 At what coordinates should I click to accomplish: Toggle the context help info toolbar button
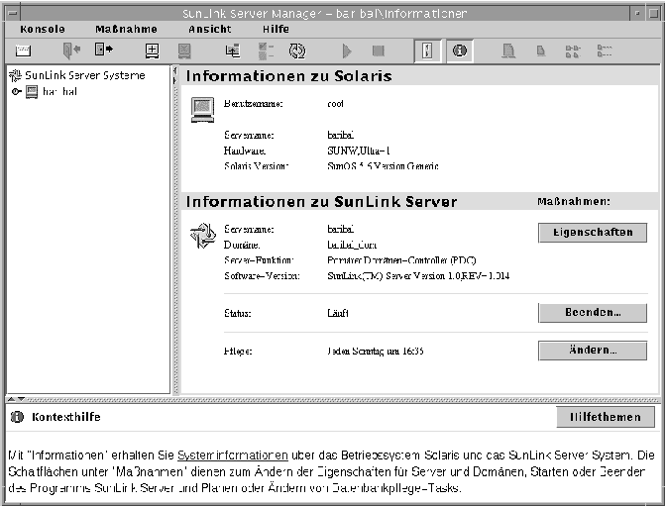[460, 51]
